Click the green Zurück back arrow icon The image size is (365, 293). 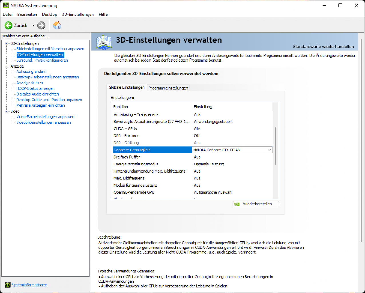(8, 25)
